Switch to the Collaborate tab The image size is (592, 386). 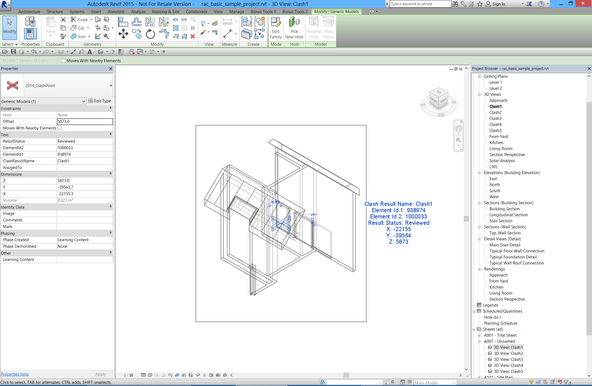[197, 11]
